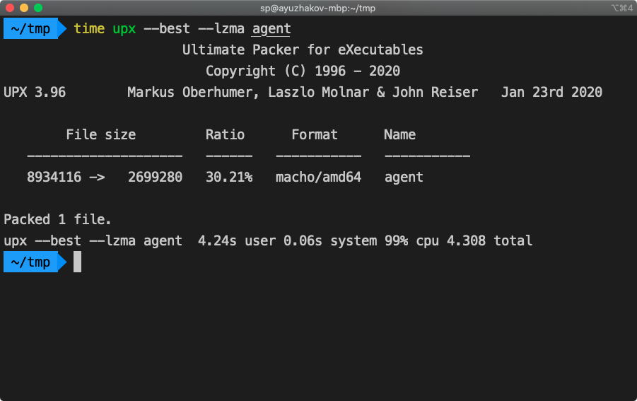The height and width of the screenshot is (401, 637).
Task: Click the yellow 'time' command word
Action: [x=89, y=28]
